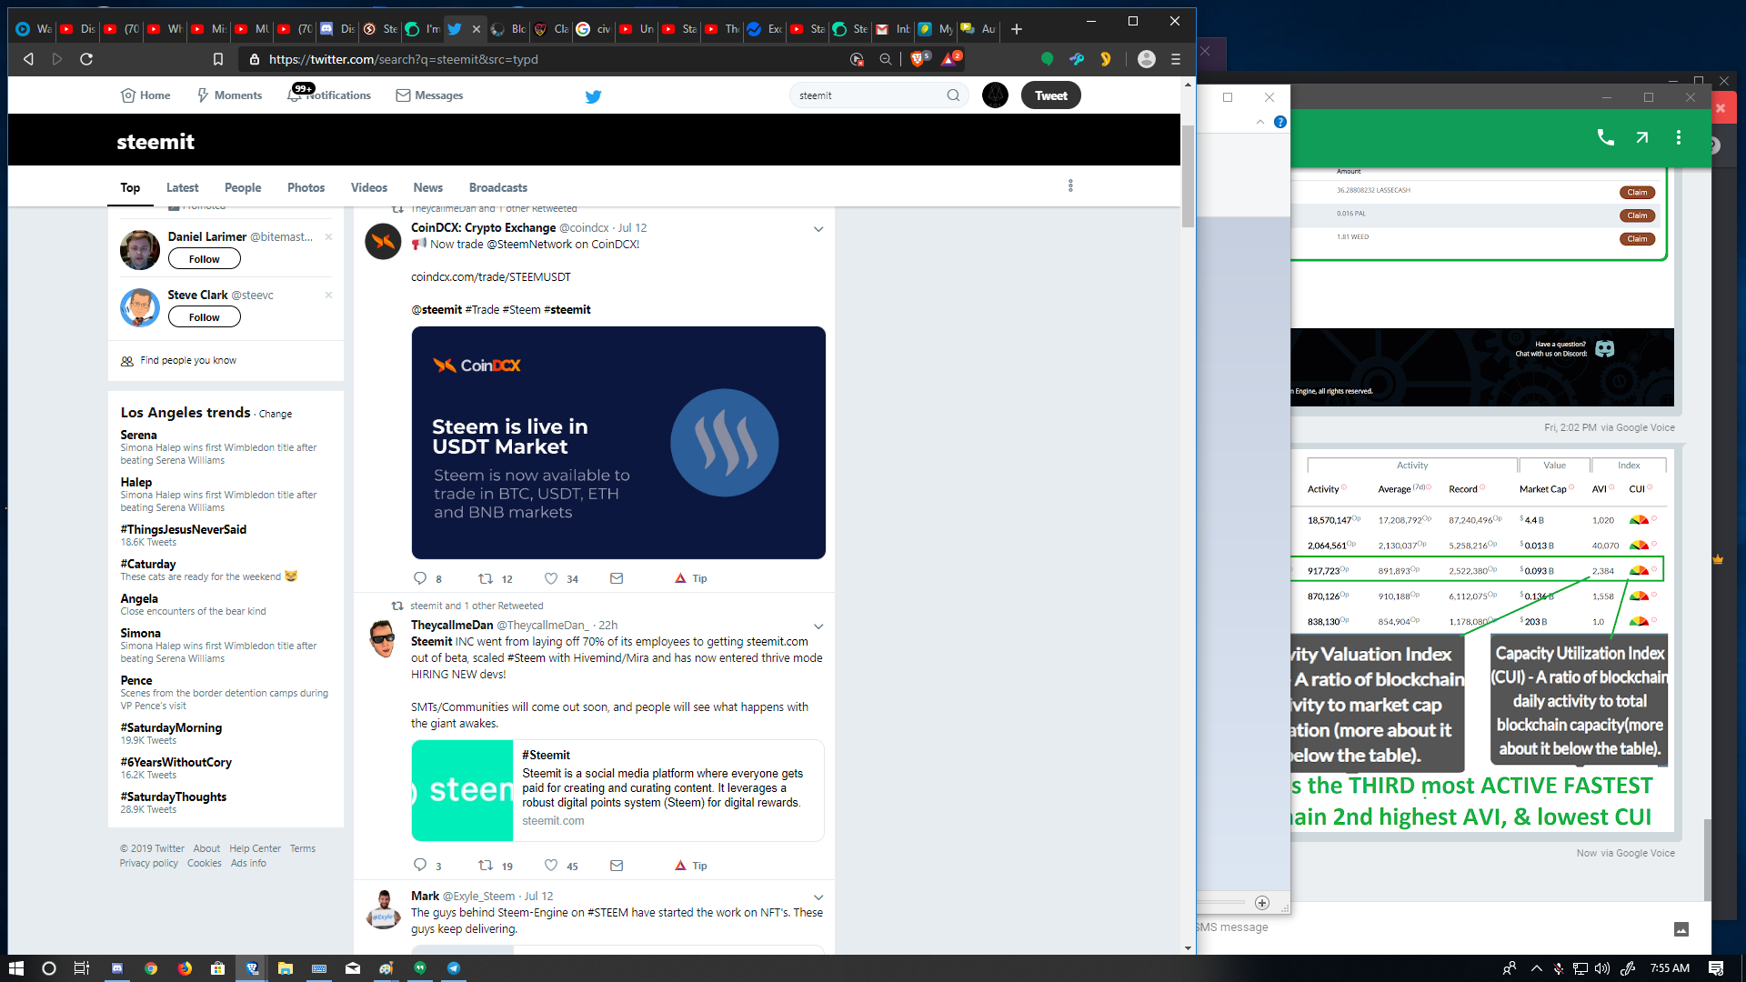
Task: Bookmark this page with the bookmark icon
Action: (218, 59)
